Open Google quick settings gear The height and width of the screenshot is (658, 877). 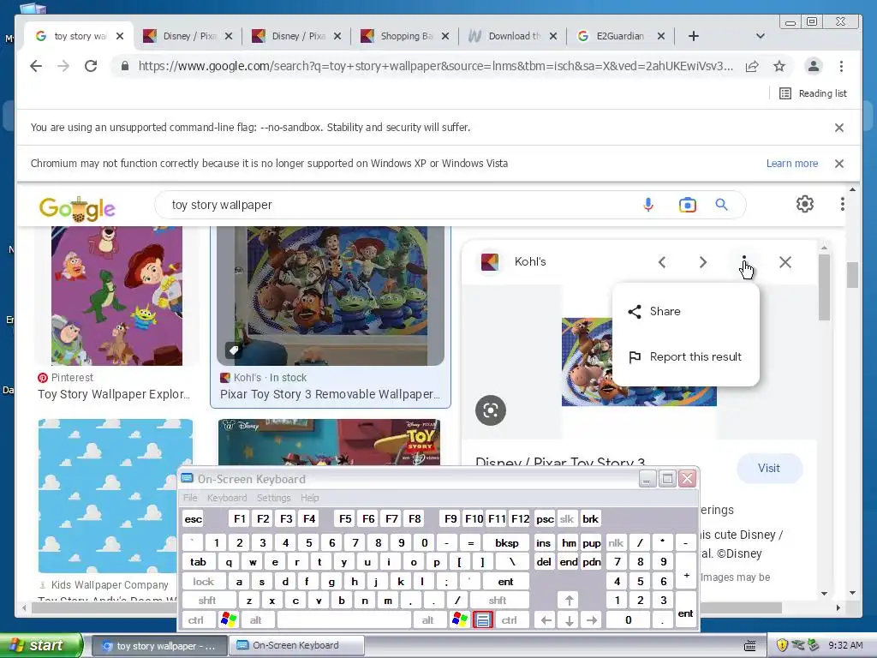[x=805, y=204]
